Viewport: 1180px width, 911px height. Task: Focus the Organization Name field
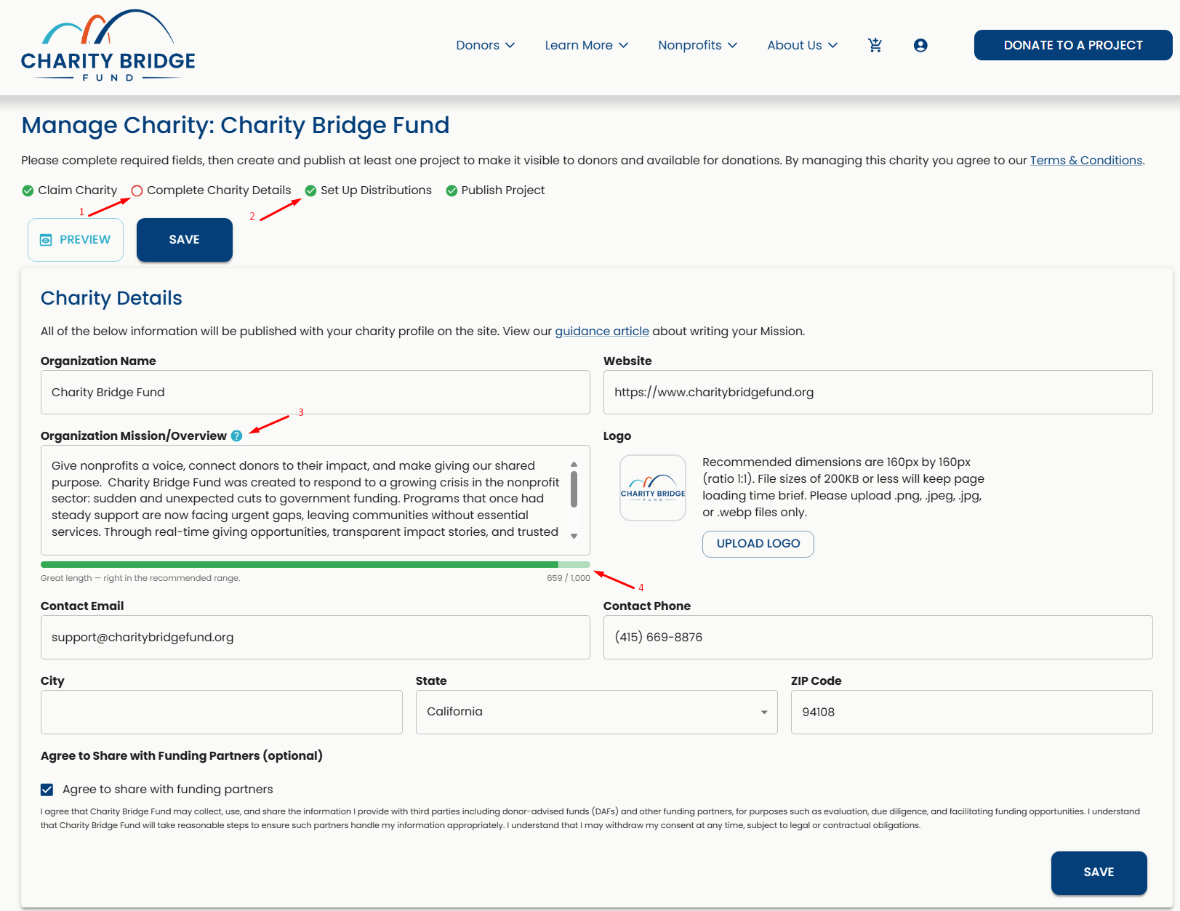click(316, 393)
